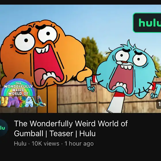Click Darwin's orange legs in the thumbnail
The width and height of the screenshot is (161, 161).
(x=47, y=99)
